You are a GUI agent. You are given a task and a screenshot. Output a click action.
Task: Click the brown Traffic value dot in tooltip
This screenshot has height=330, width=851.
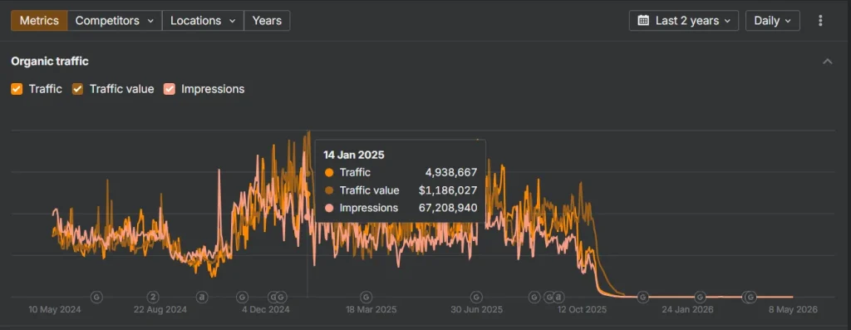pyautogui.click(x=329, y=190)
